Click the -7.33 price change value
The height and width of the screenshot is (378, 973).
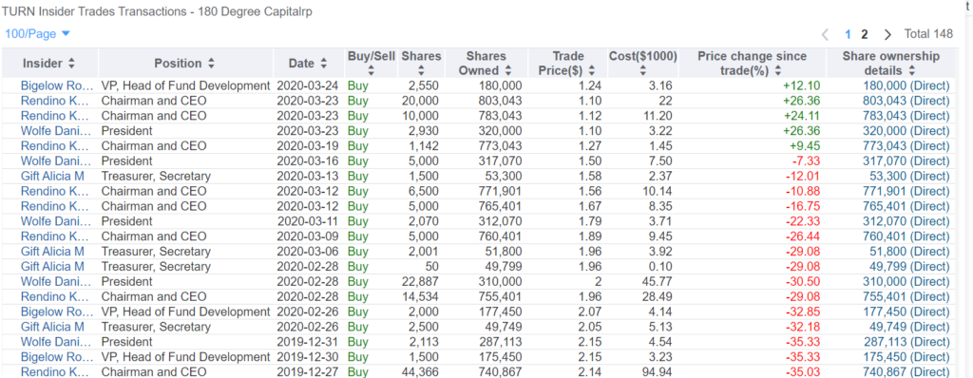coord(806,161)
